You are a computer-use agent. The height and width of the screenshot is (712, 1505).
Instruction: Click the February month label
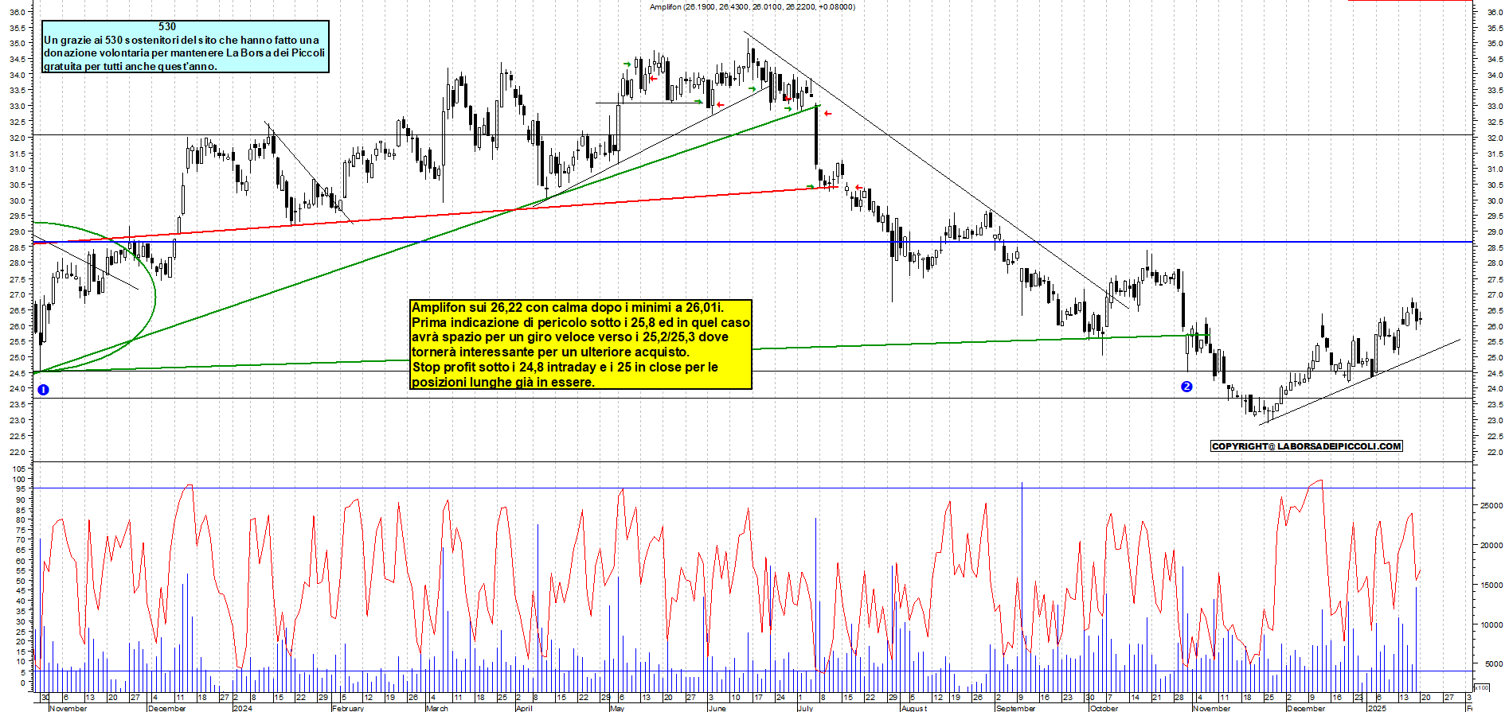click(348, 708)
